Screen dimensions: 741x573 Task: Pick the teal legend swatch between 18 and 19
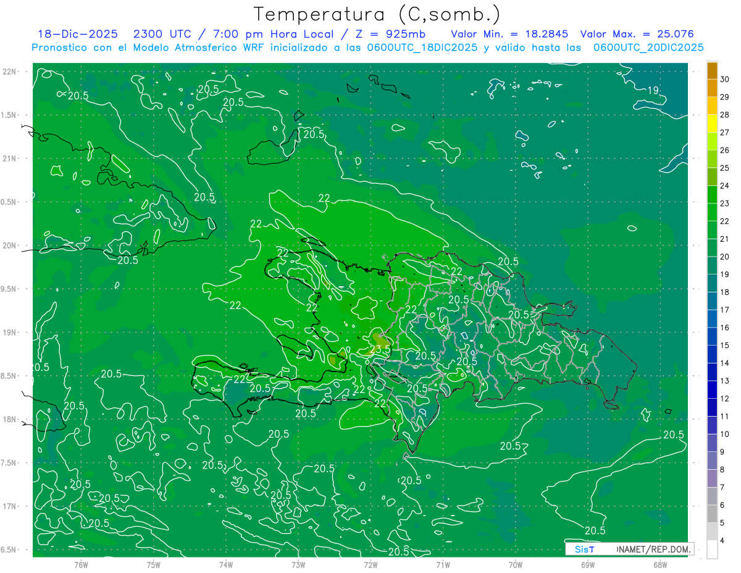712,283
